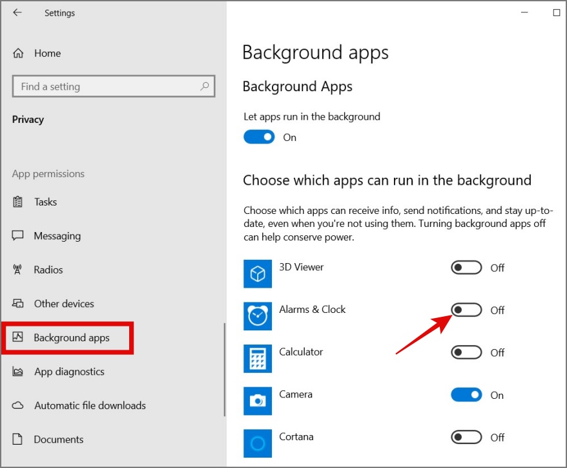Enable 3D Viewer background toggle
567x468 pixels.
[466, 268]
